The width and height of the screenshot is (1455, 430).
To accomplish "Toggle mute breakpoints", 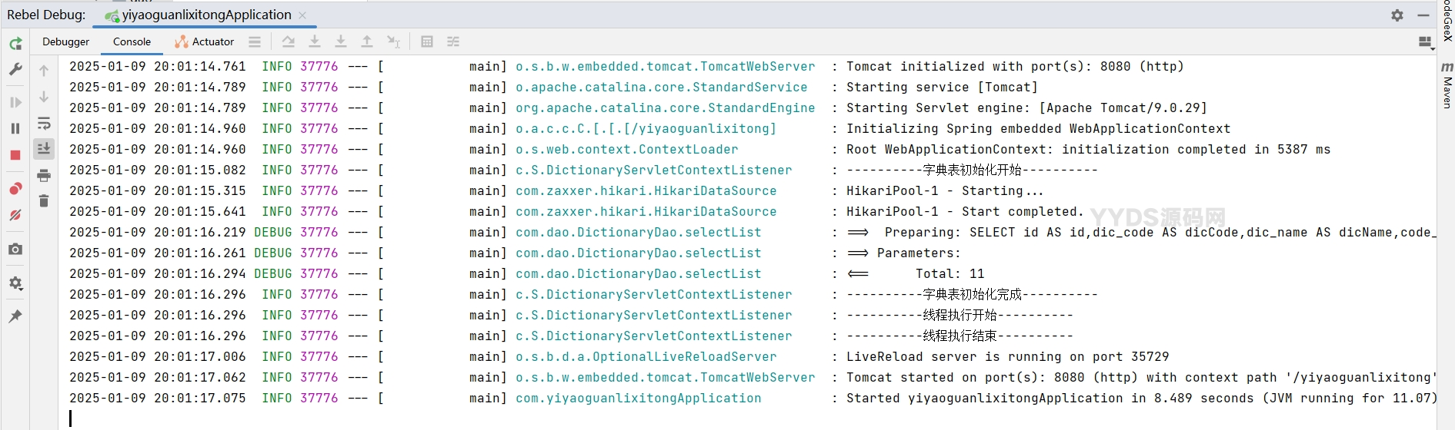I will pos(15,216).
